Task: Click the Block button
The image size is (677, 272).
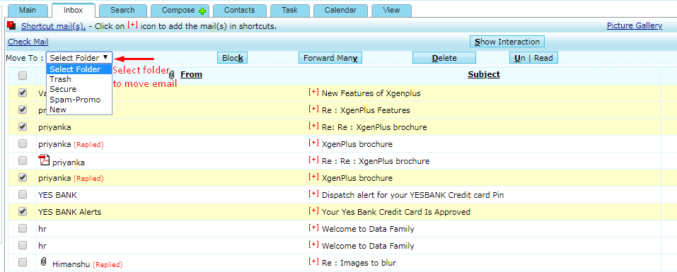Action: 232,58
